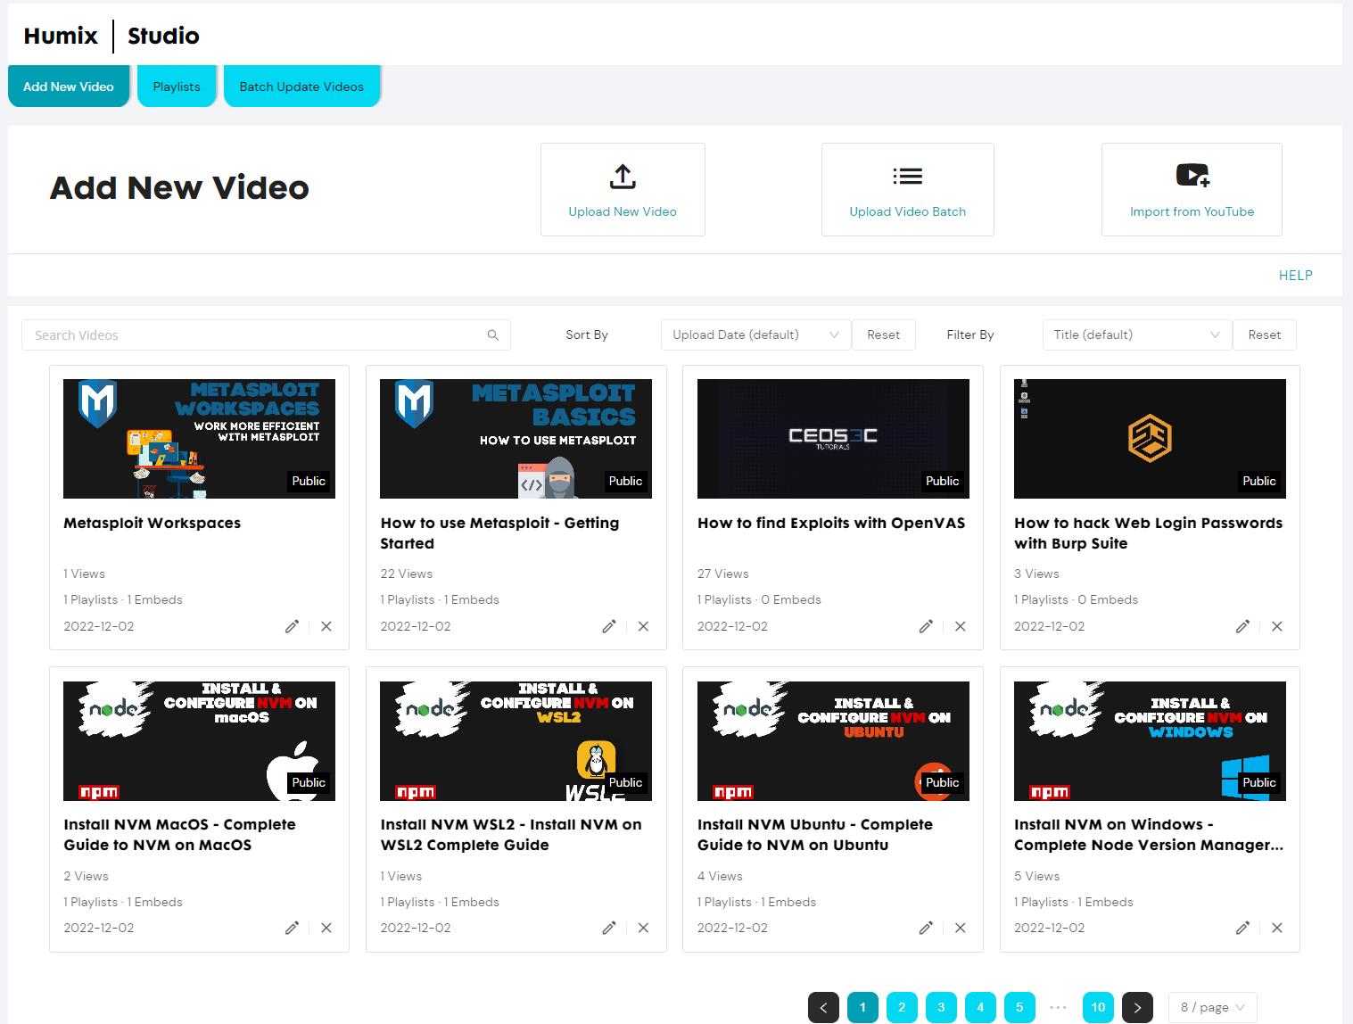Open Batch Update Videos tab

[301, 87]
